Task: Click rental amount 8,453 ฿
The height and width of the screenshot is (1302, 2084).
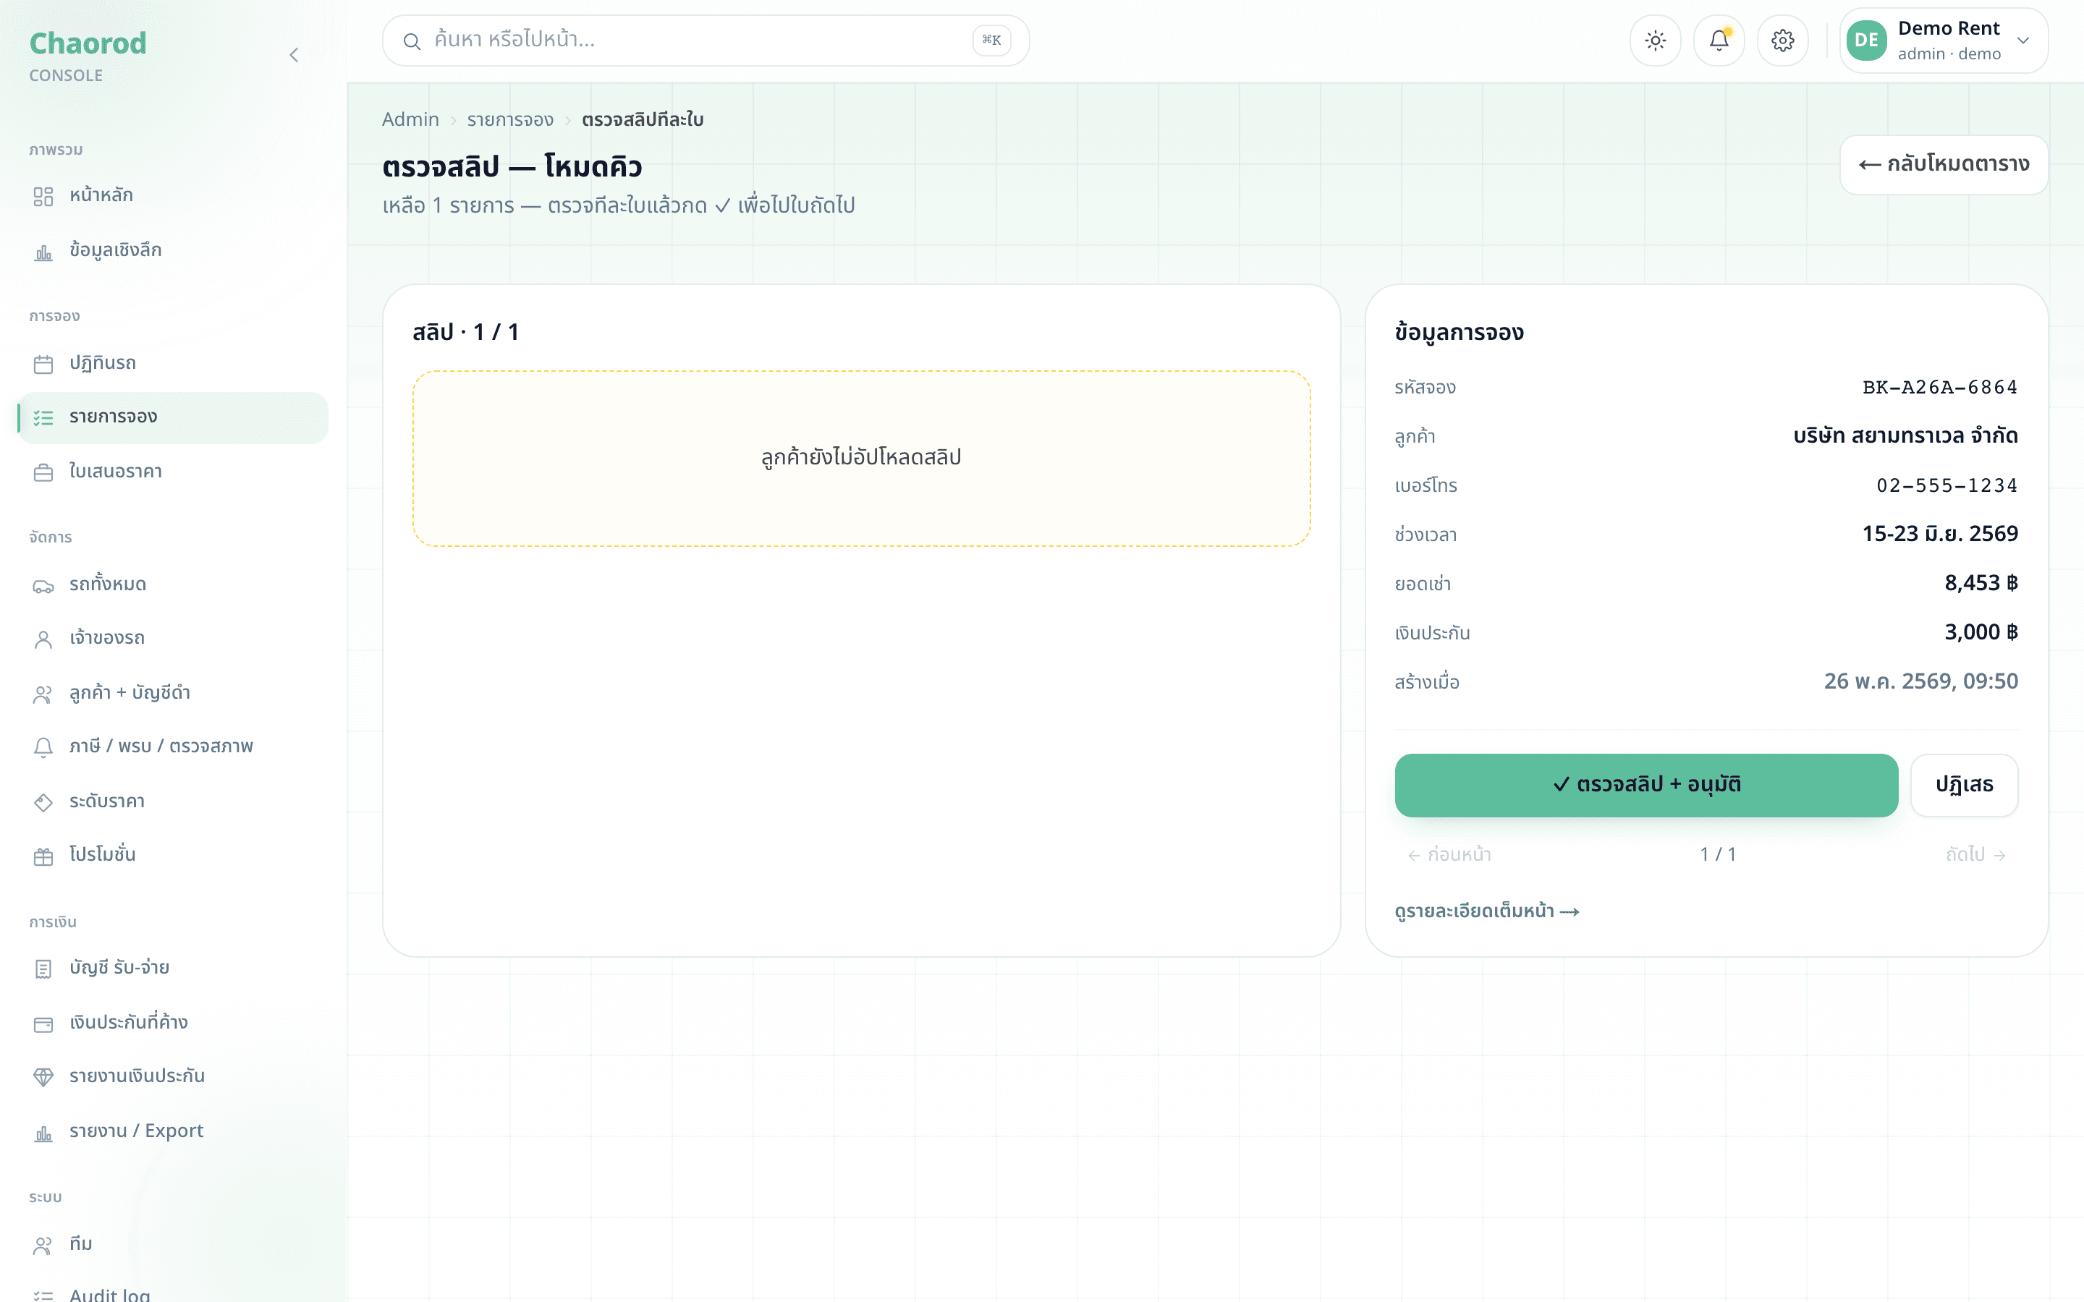Action: [x=1981, y=584]
